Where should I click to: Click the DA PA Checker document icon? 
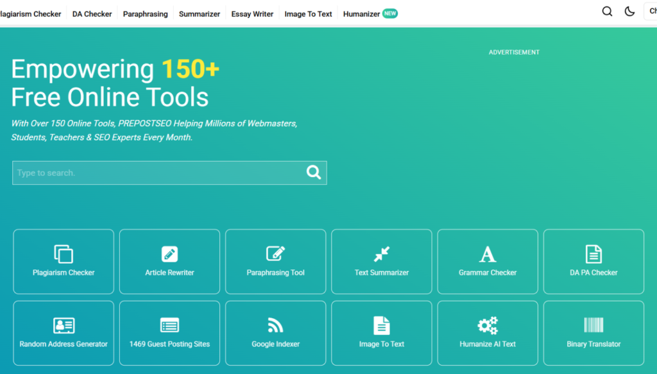pyautogui.click(x=593, y=254)
